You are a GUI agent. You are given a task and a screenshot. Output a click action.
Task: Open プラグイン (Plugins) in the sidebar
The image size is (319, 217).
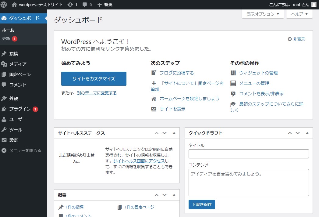[x=20, y=109]
